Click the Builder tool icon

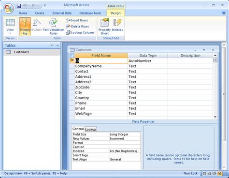(37, 25)
